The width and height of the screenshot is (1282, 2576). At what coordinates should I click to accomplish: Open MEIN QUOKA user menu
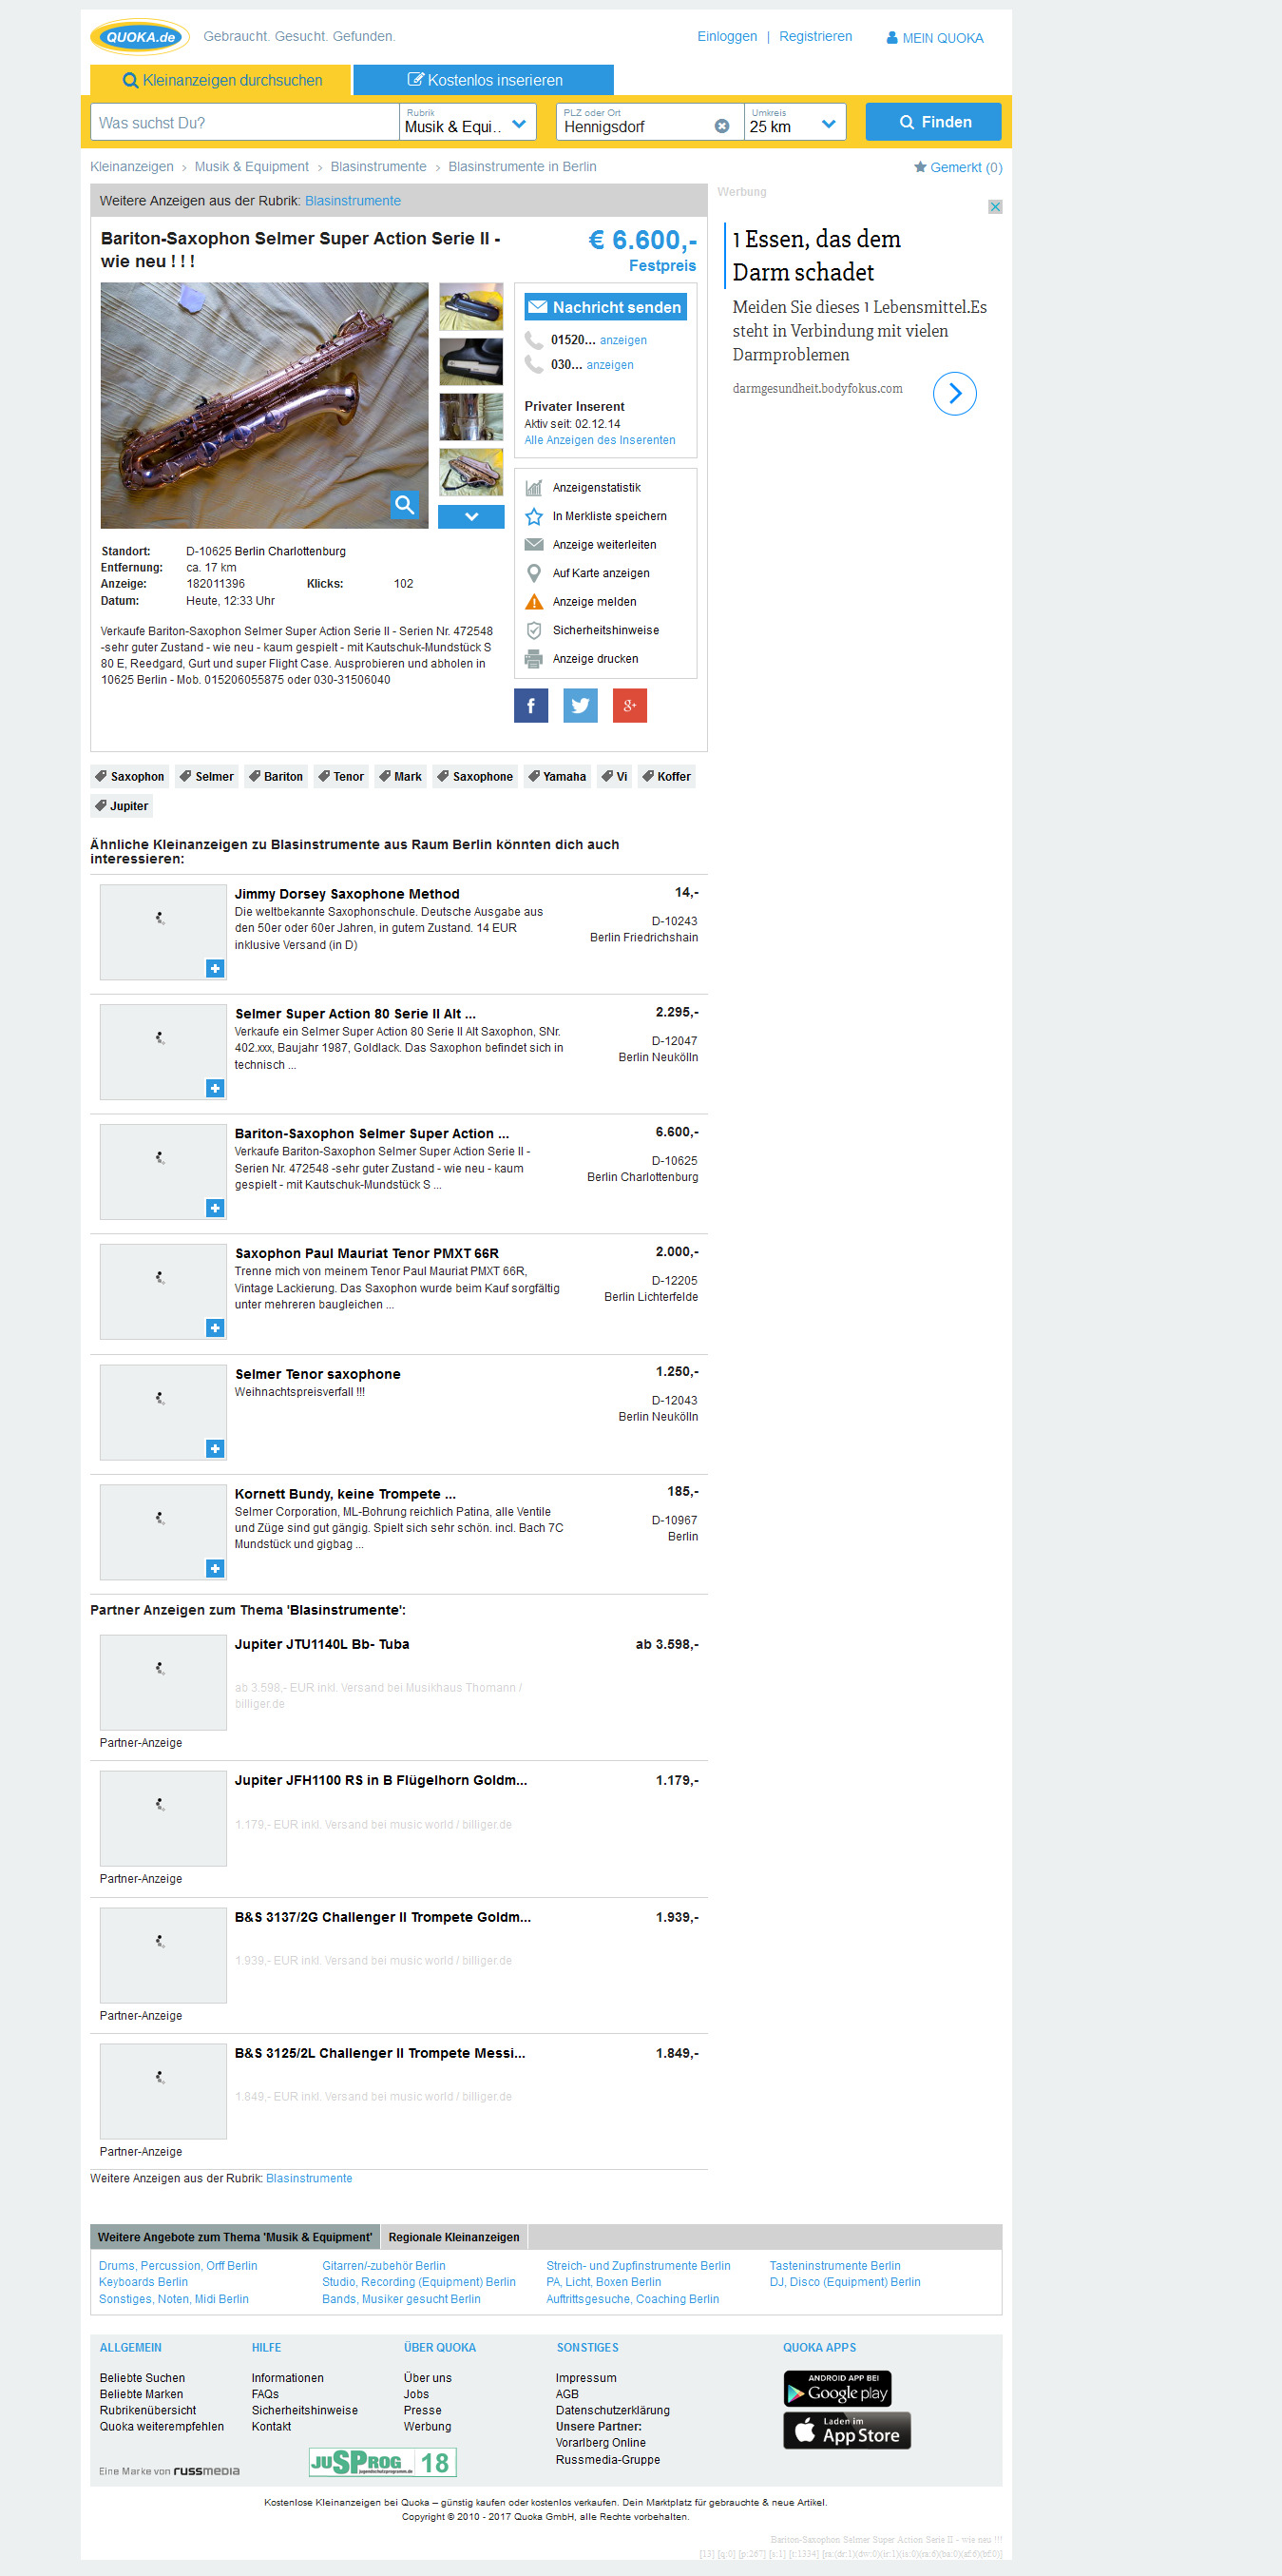click(x=934, y=38)
